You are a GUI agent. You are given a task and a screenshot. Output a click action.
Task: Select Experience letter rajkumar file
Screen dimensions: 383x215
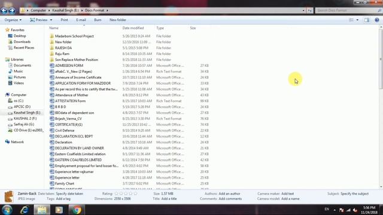[74, 171]
